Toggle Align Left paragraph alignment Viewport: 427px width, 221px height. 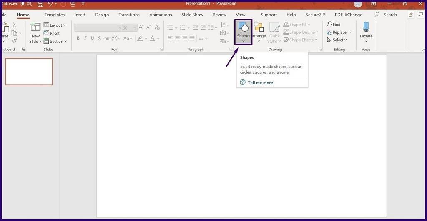coord(170,38)
